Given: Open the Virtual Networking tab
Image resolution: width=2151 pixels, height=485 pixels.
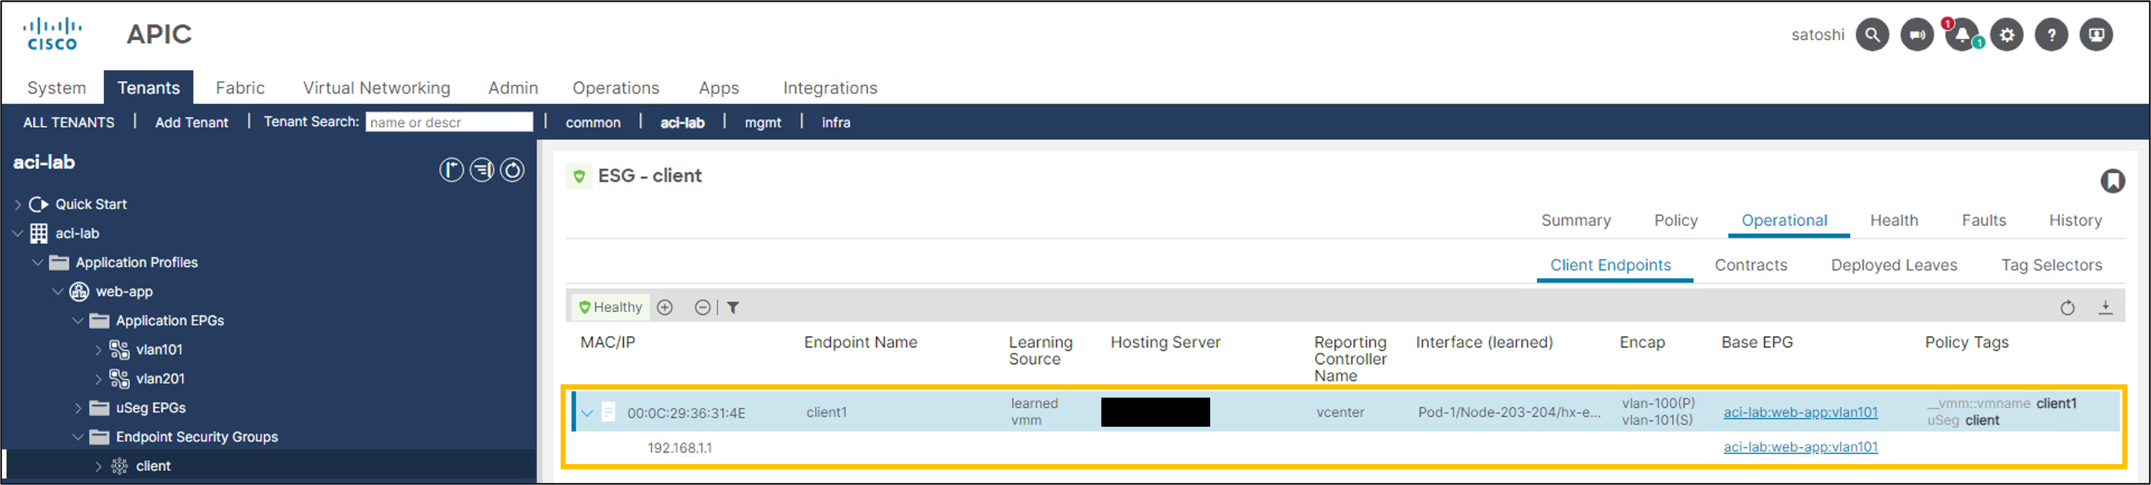Looking at the screenshot, I should click(377, 88).
